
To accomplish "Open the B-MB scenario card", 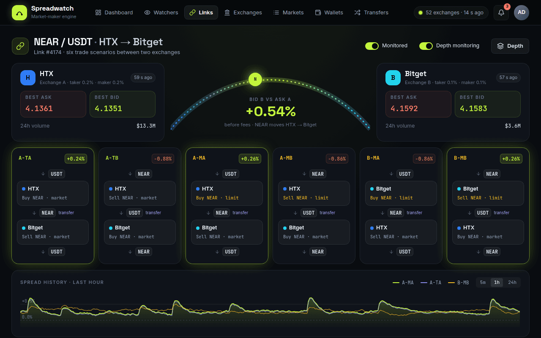I will (488, 206).
